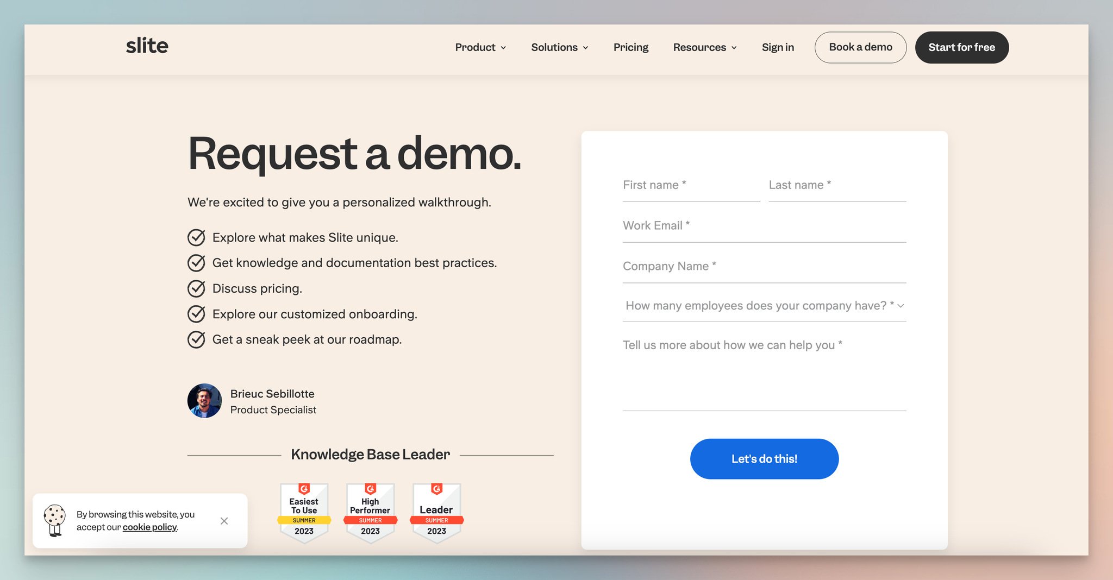Click the checkmark beside Discuss pricing
The width and height of the screenshot is (1113, 580).
tap(196, 288)
